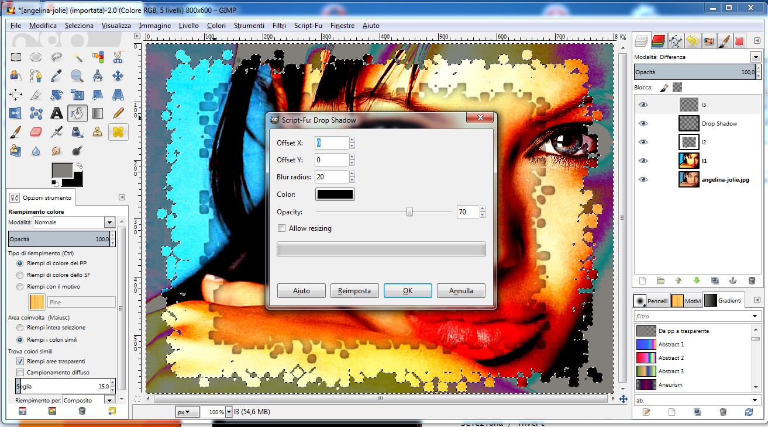Screen dimensions: 768x427
Task: Select the Heal bandage tool
Action: (118, 131)
